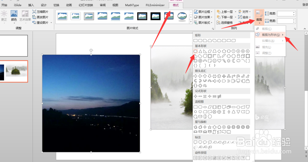Select the lightning bolt shape
The image size is (308, 162).
pyautogui.click(x=224, y=61)
